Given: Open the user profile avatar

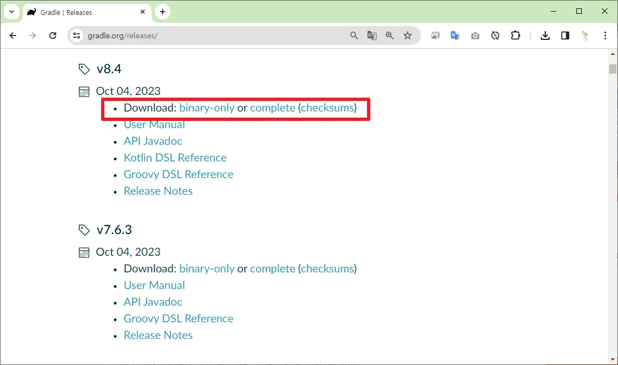Looking at the screenshot, I should tap(585, 36).
